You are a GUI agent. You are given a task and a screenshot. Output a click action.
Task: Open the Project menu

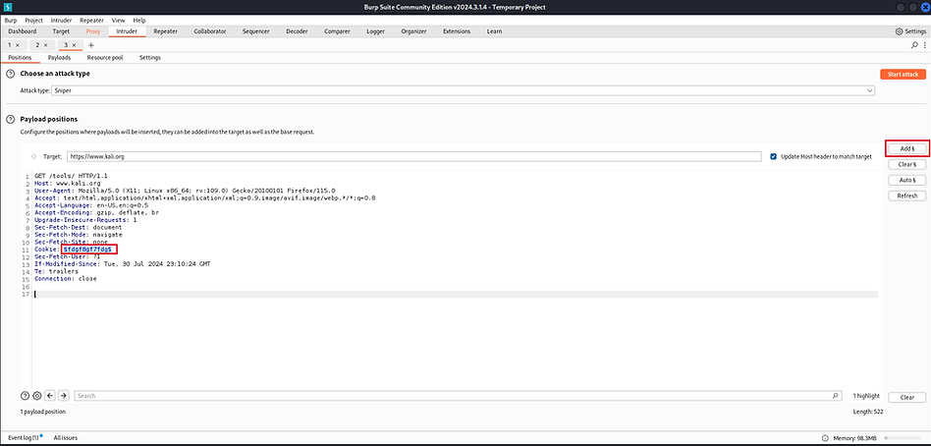pyautogui.click(x=33, y=21)
